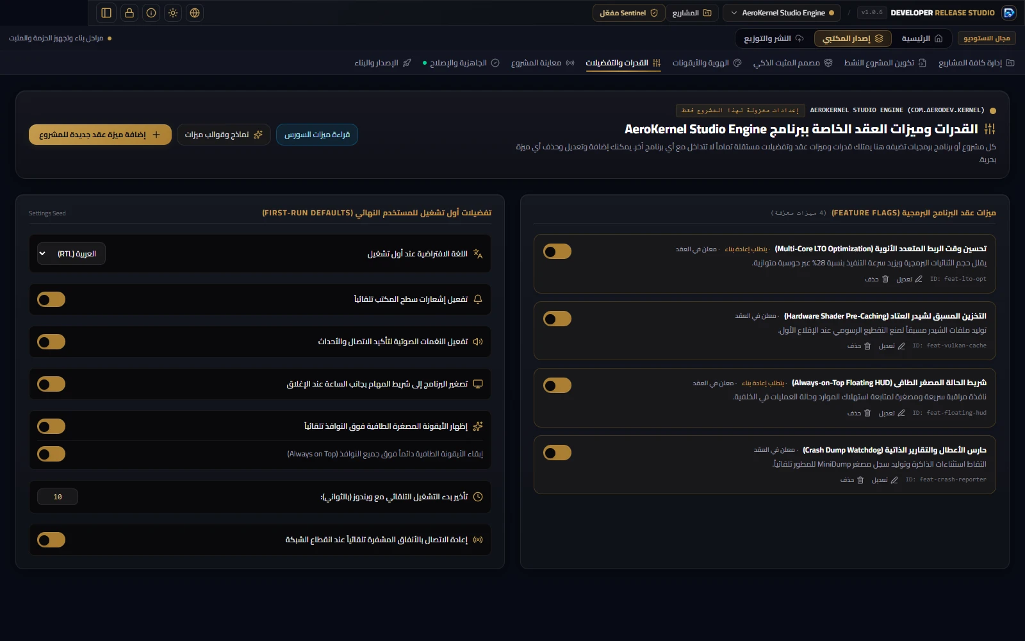Toggle minimize to taskbar (تصغير البرنامج) switch
1025x641 pixels.
[x=51, y=384]
